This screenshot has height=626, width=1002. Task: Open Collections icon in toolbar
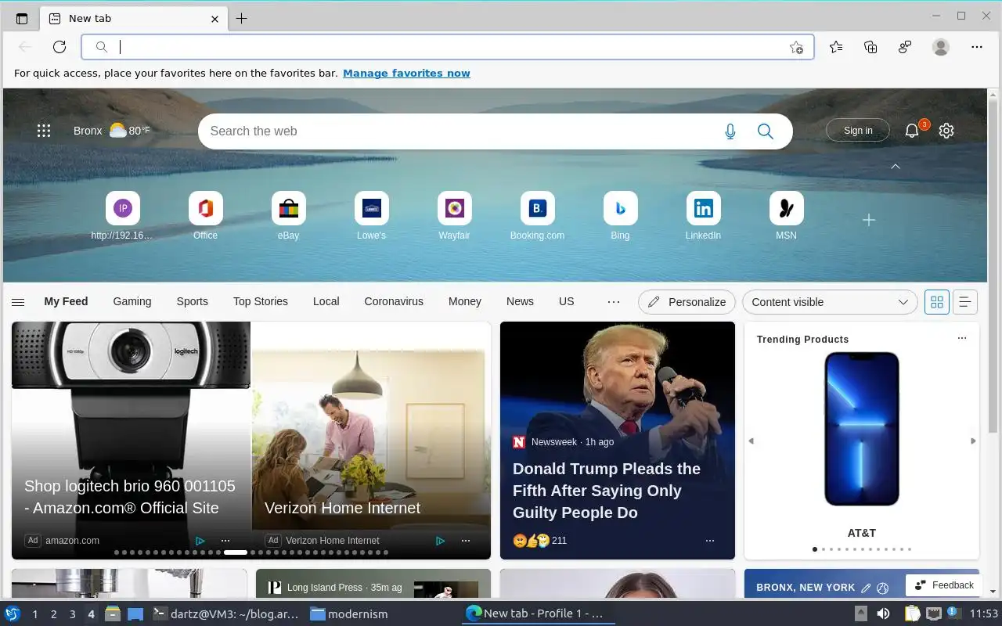pyautogui.click(x=870, y=47)
